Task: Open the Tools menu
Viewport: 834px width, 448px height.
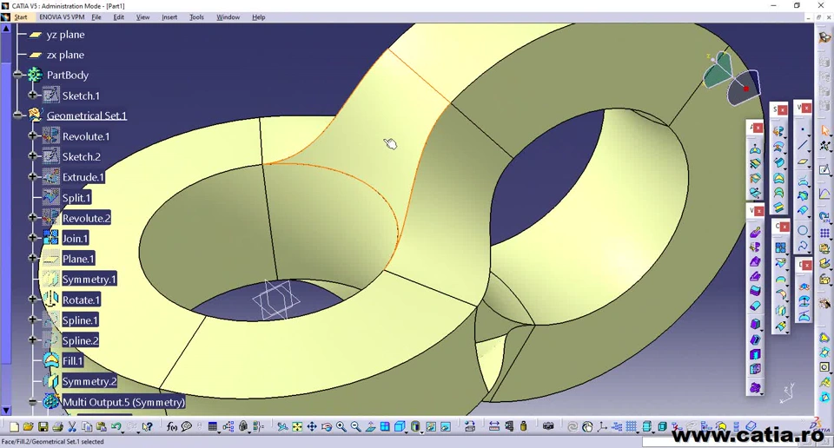Action: tap(196, 17)
